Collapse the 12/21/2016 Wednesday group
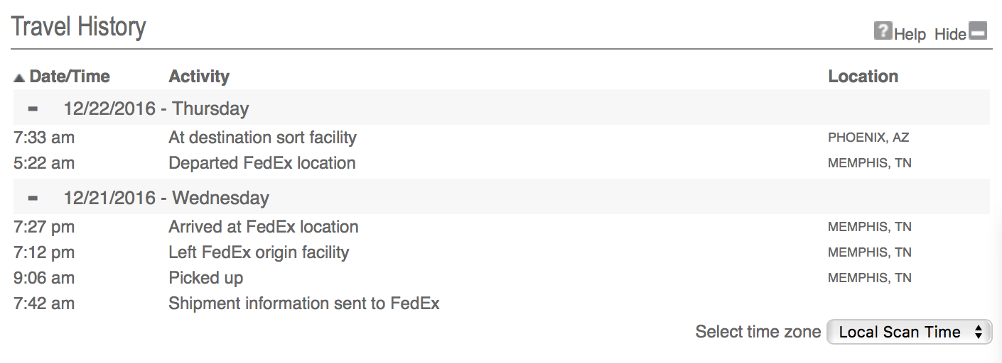The height and width of the screenshot is (363, 1002). click(33, 198)
